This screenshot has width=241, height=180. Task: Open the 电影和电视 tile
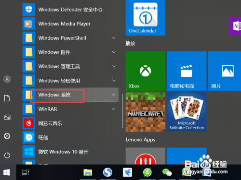click(x=187, y=71)
